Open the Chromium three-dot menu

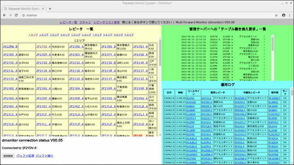[x=290, y=15]
